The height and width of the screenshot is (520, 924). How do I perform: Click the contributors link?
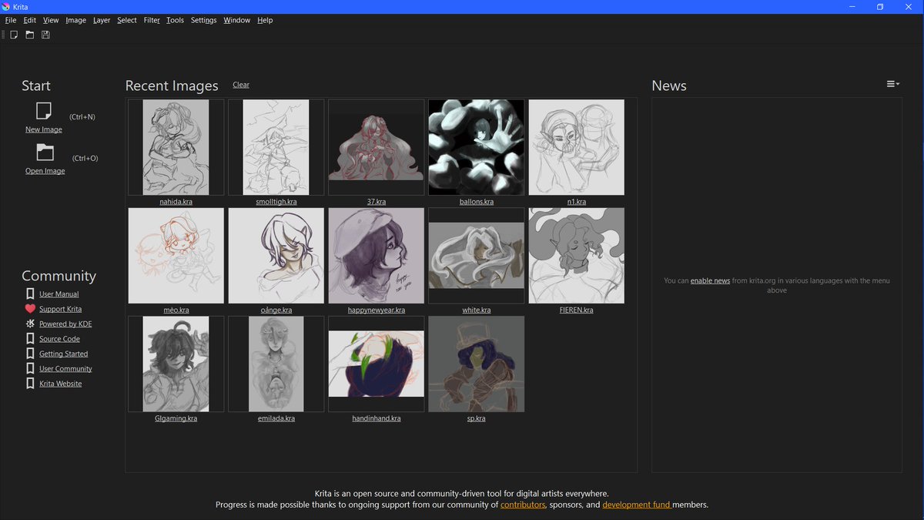(523, 505)
